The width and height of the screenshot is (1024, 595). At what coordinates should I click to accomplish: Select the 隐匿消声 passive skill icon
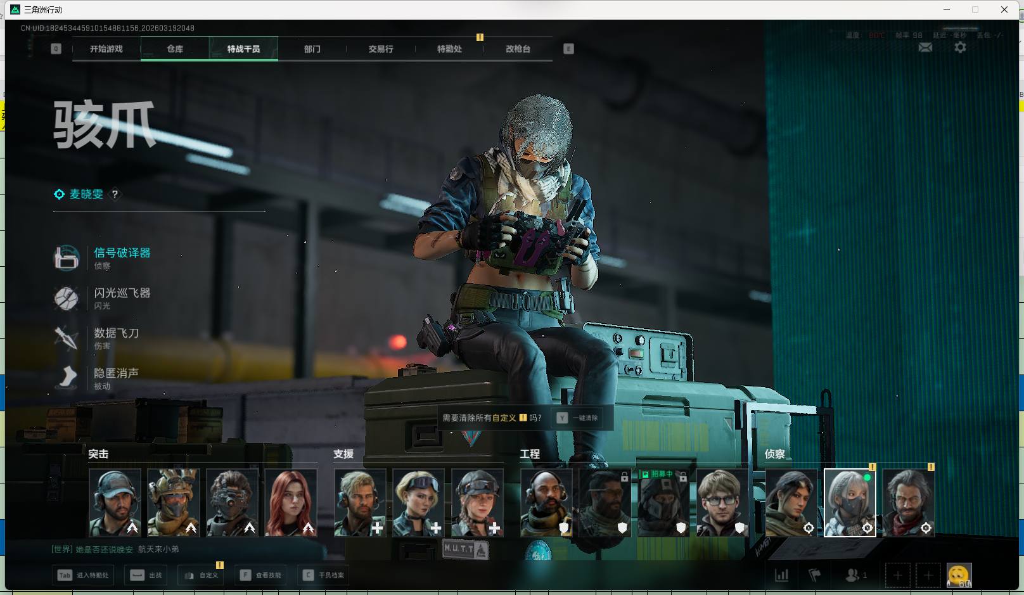coord(67,378)
